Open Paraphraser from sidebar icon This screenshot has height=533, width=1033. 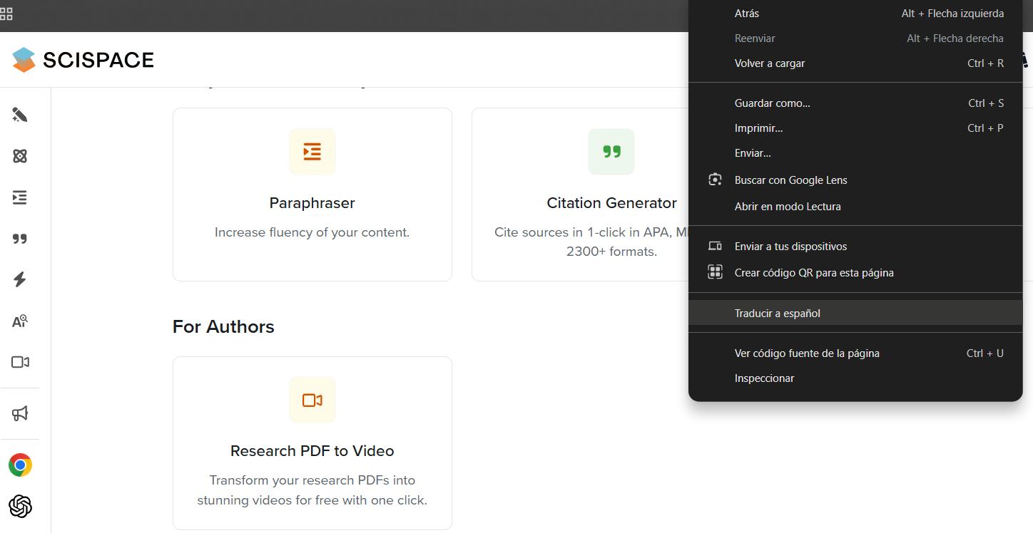coord(20,197)
